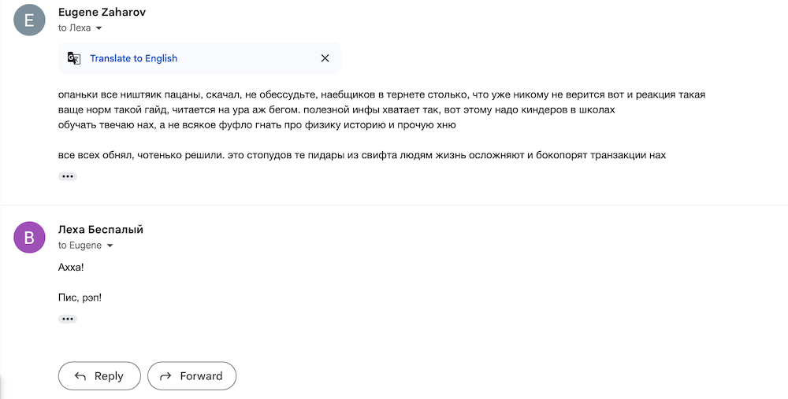
Task: Click the "Пис, рэп!" line
Action: tap(80, 297)
